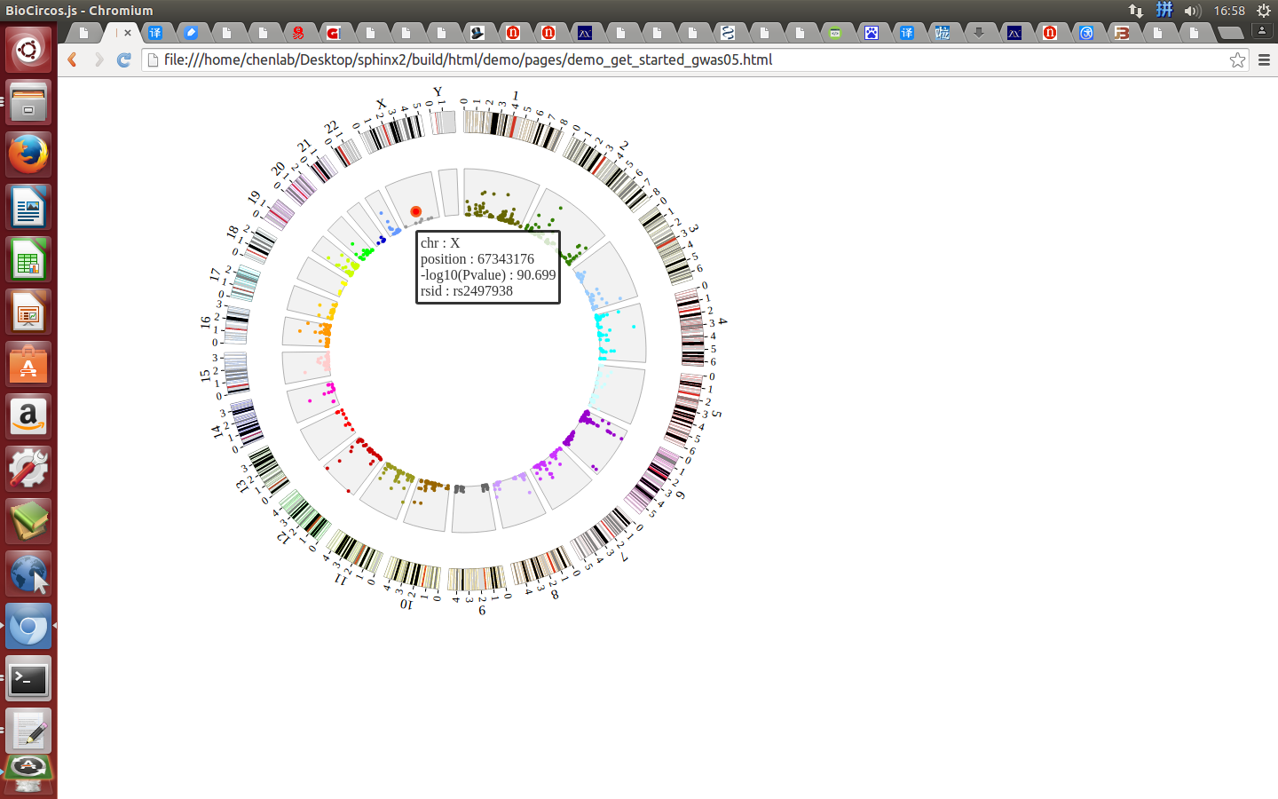1278x799 pixels.
Task: Click the chromosome 4 cyan scatter sector
Action: click(x=622, y=333)
